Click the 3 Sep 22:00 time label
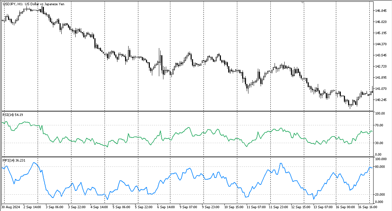The width and height of the screenshot is (392, 211). click(77, 207)
